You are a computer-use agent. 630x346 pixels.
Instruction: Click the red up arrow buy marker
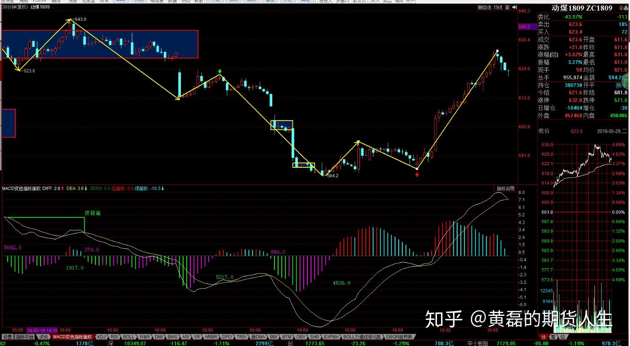point(417,174)
